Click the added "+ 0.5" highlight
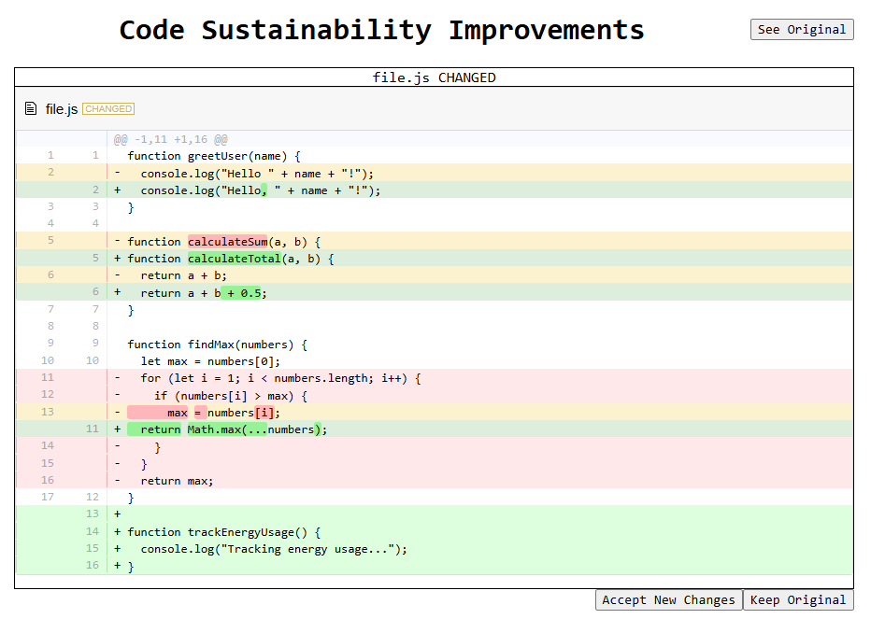Screen dimensions: 885x633 pos(243,293)
